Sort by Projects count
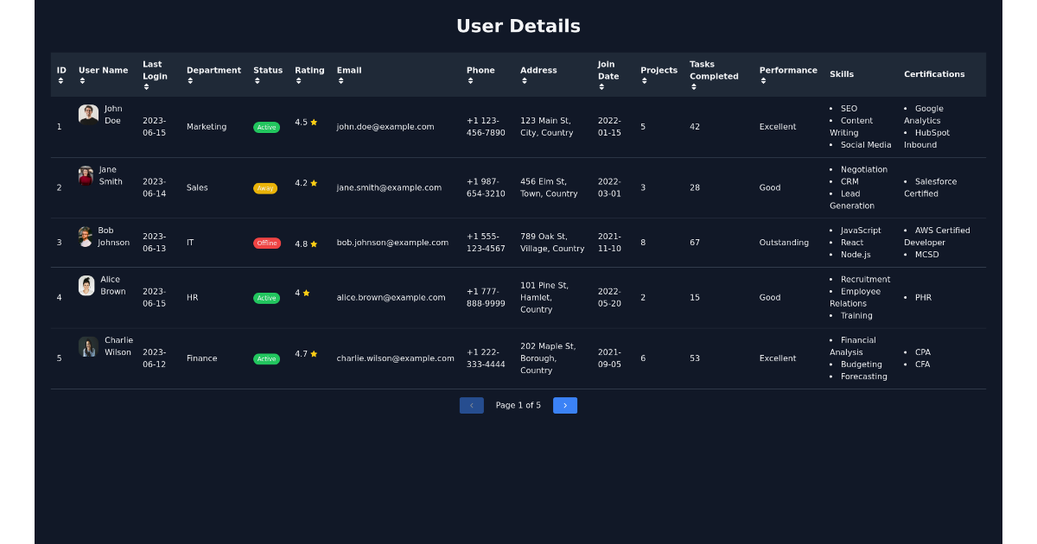This screenshot has width=1037, height=544. 645,80
